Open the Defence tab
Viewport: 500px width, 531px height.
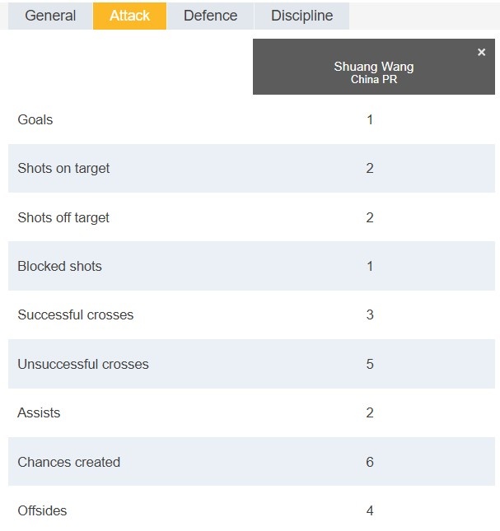coord(210,16)
